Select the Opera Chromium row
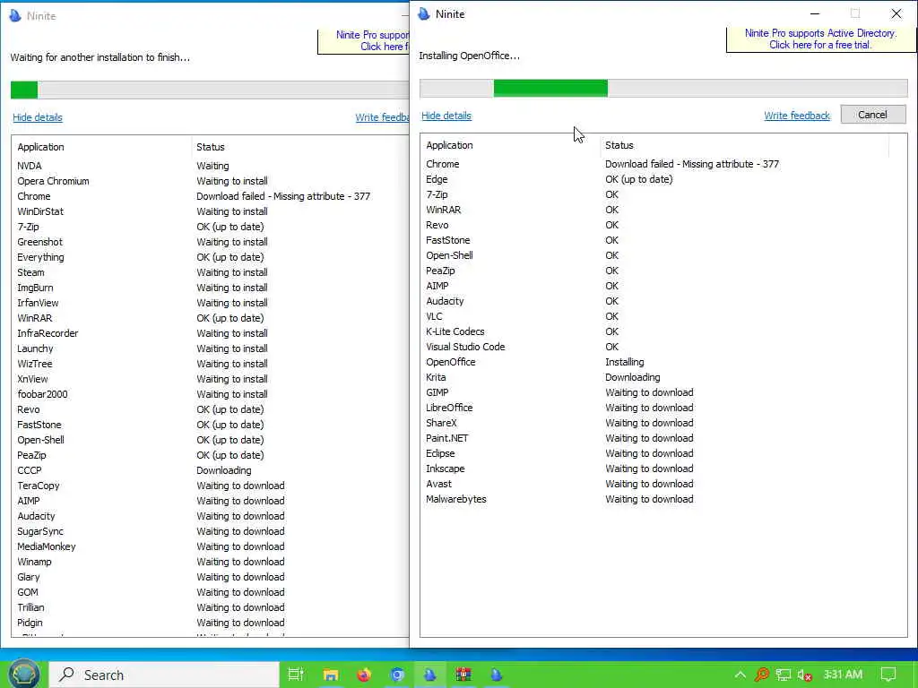The height and width of the screenshot is (688, 918). point(211,181)
